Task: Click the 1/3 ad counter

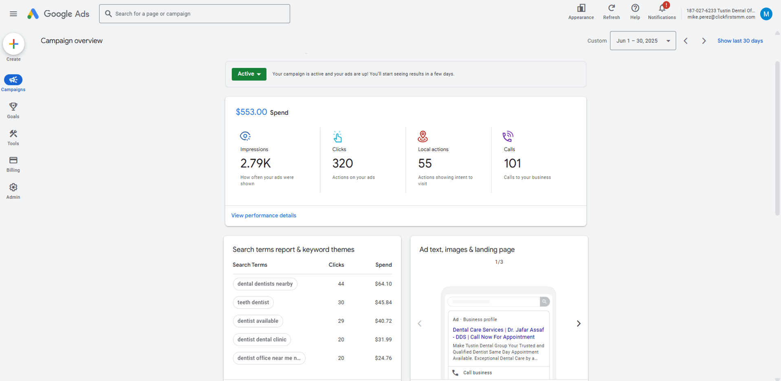Action: pos(499,262)
